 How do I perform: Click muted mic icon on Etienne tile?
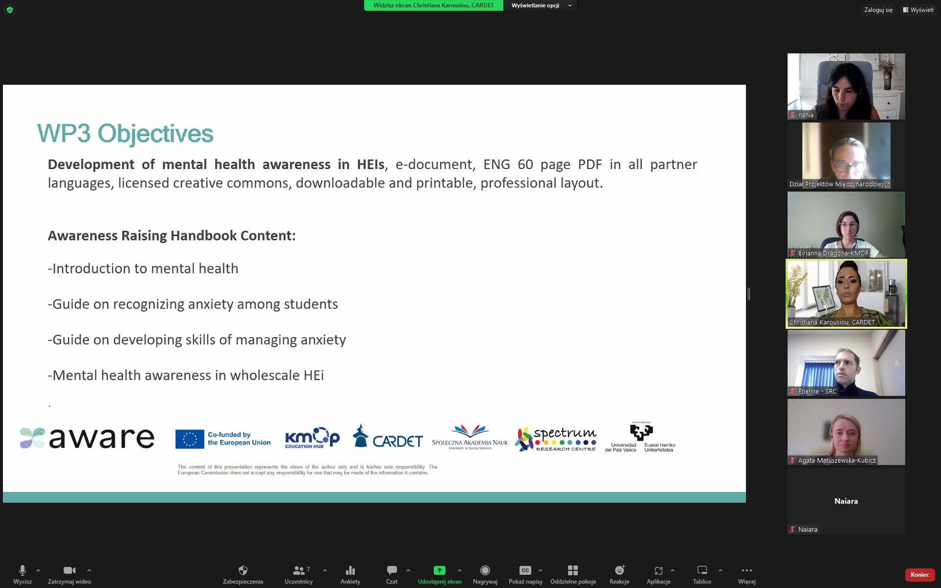[792, 392]
